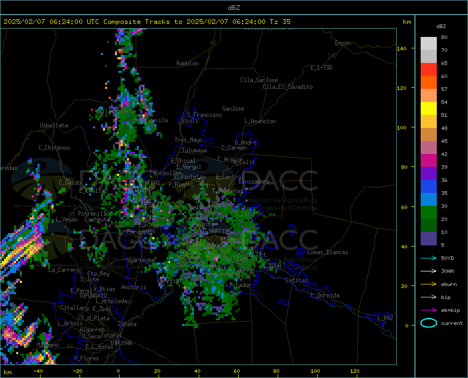Image resolution: width=468 pixels, height=378 pixels.
Task: Click the Divisadero label
Action: point(254,181)
